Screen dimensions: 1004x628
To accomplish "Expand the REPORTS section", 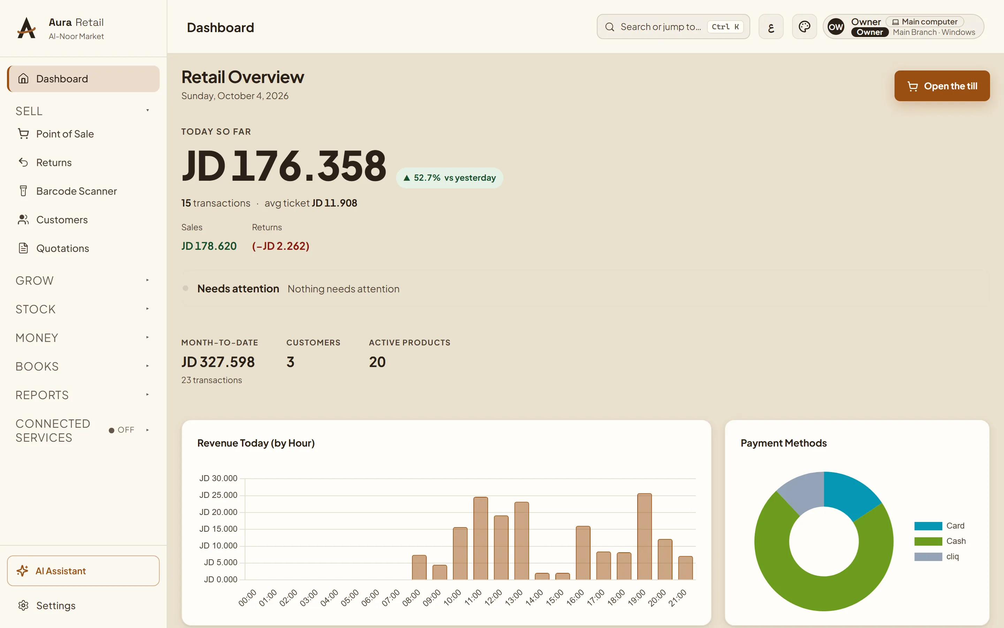I will (x=83, y=395).
